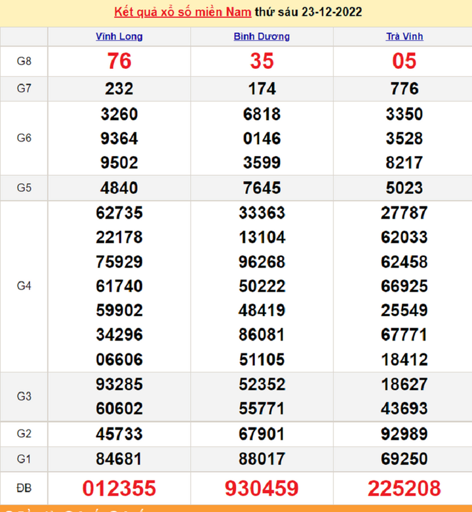Select the G3 row label
This screenshot has width=472, height=512.
24,397
